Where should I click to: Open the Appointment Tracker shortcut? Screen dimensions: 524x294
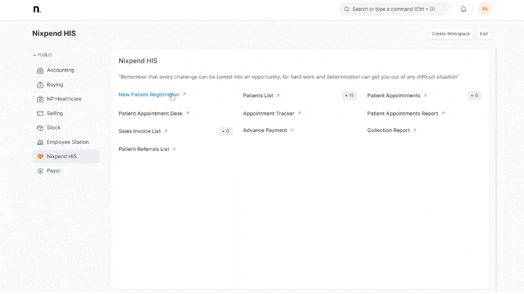268,114
